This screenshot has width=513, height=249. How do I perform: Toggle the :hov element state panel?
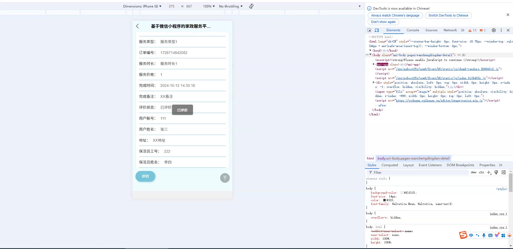coord(473,173)
